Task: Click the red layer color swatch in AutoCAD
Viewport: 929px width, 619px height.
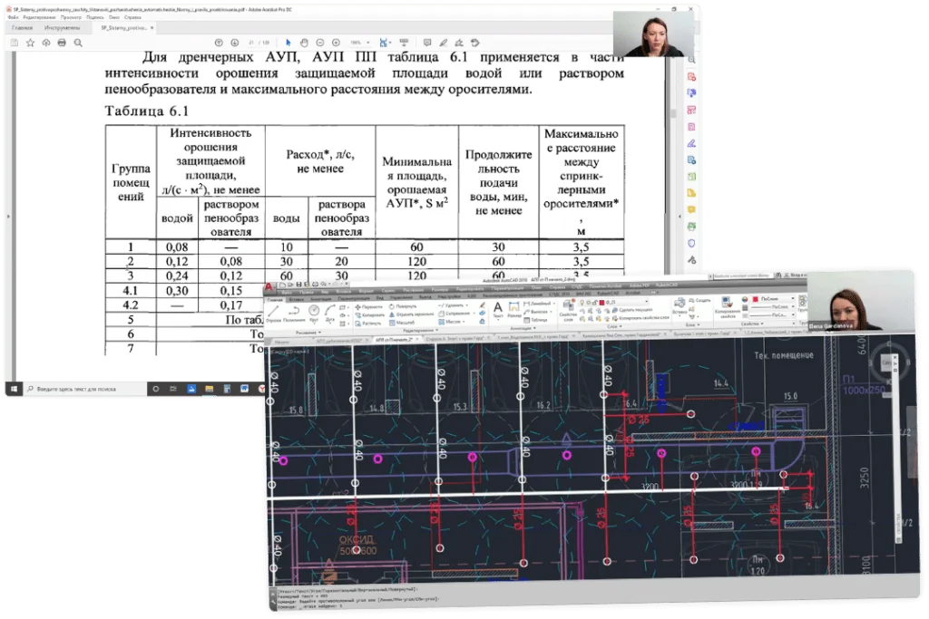Action: (x=602, y=303)
